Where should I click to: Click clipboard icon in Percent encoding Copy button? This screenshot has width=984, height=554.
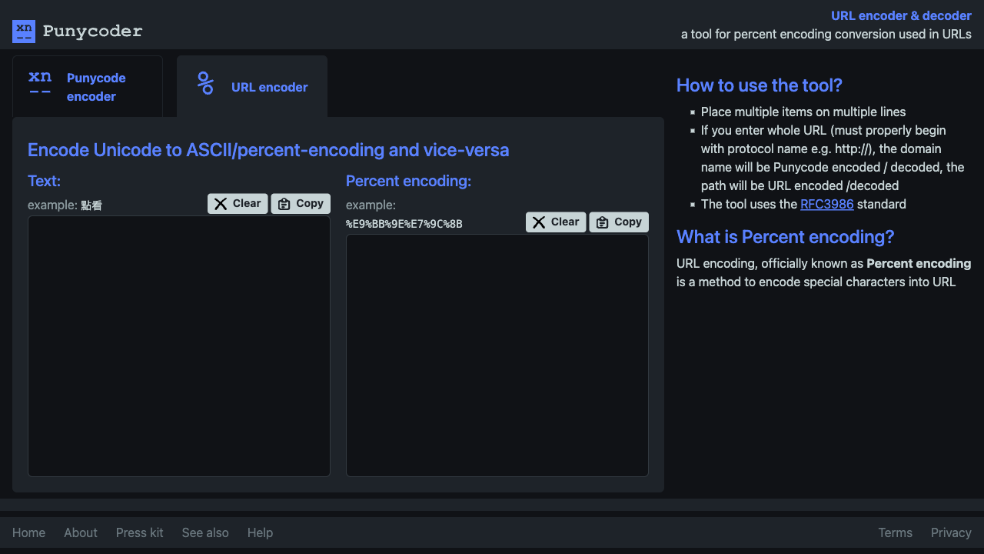(603, 222)
